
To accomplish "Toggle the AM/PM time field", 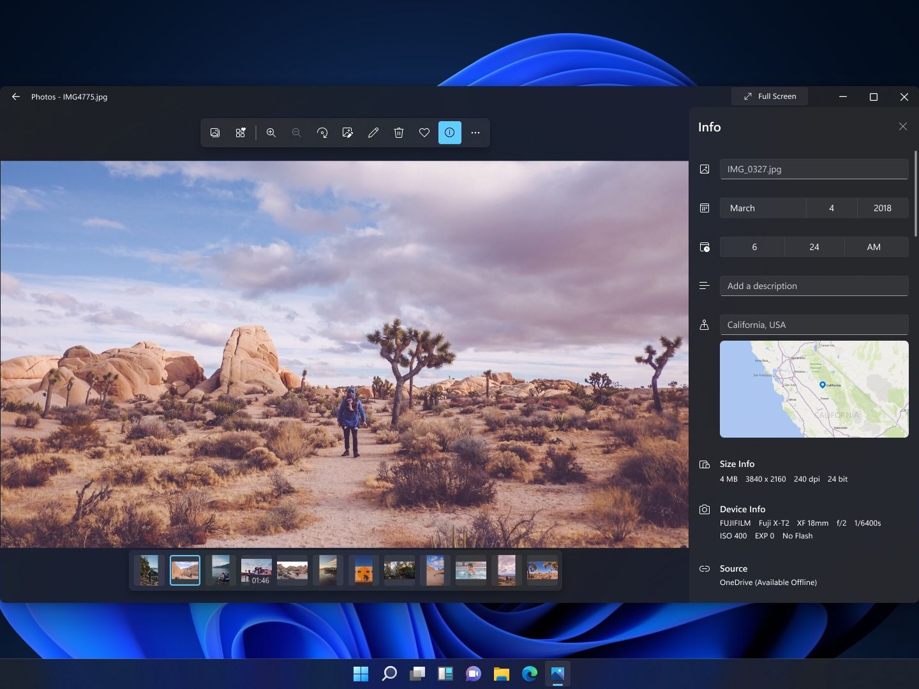I will tap(874, 247).
